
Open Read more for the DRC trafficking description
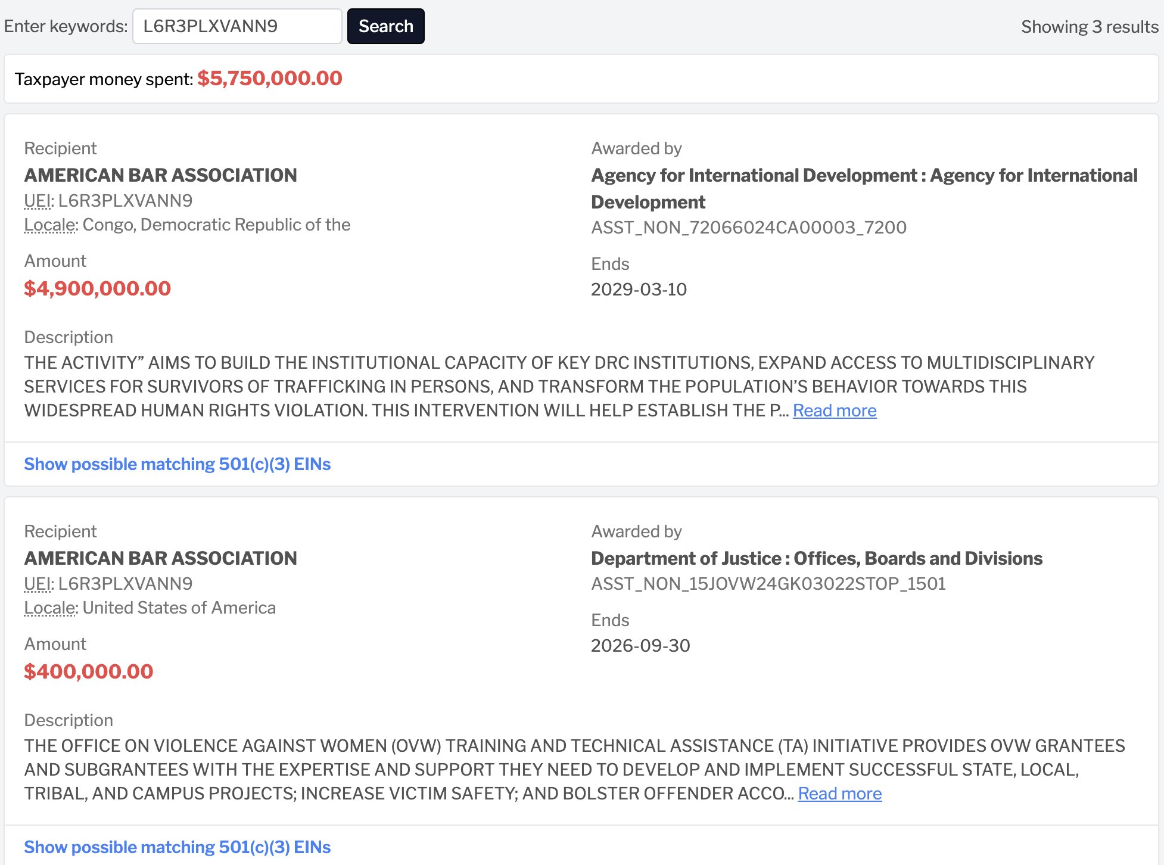pos(835,410)
